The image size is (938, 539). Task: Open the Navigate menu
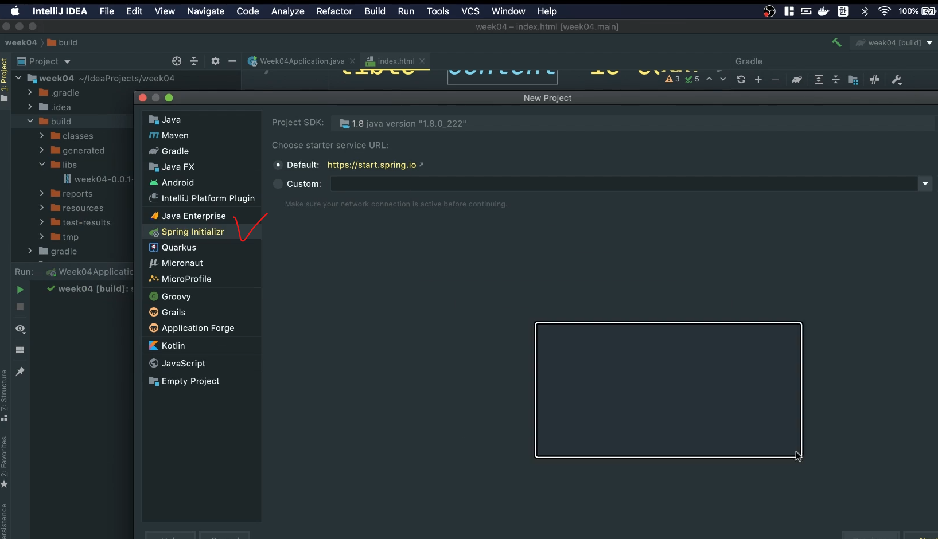[206, 11]
